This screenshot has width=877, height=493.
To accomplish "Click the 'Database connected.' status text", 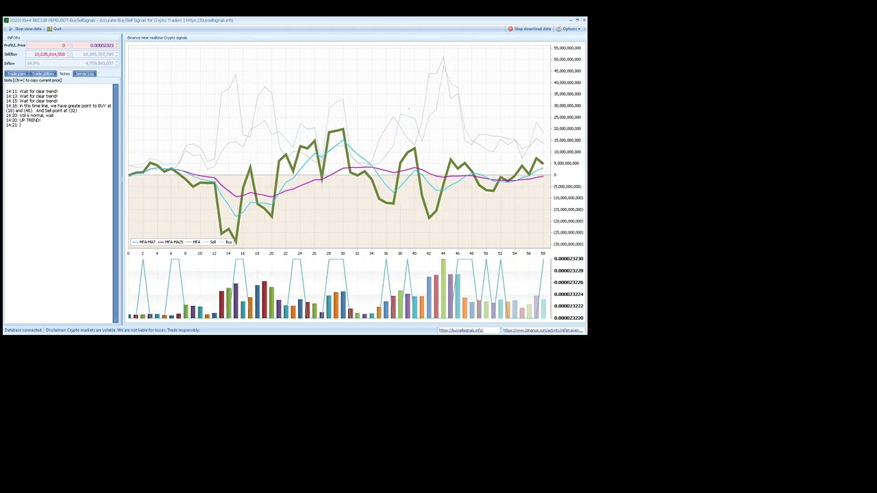I will (23, 330).
